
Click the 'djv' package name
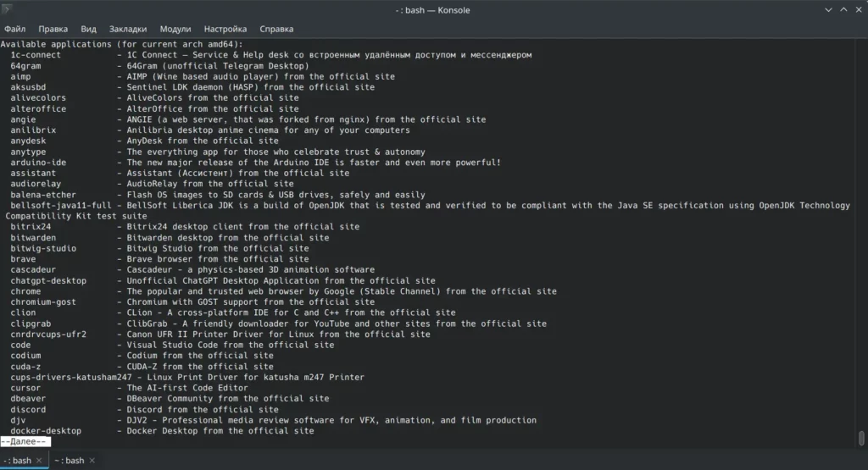click(x=18, y=420)
